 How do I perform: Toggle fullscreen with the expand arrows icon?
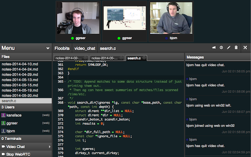coord(245,47)
